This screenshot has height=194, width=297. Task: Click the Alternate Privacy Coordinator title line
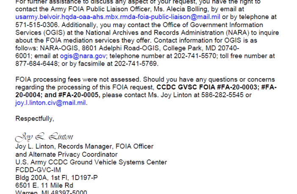pos(66,154)
